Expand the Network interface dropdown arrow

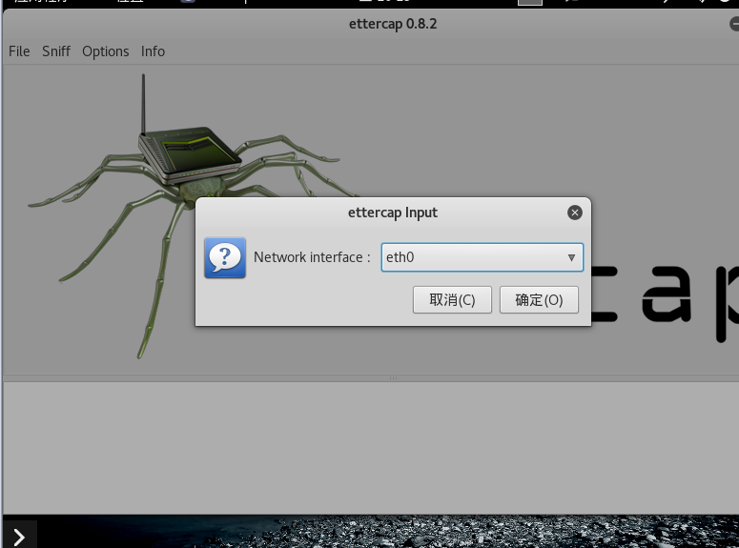coord(571,257)
